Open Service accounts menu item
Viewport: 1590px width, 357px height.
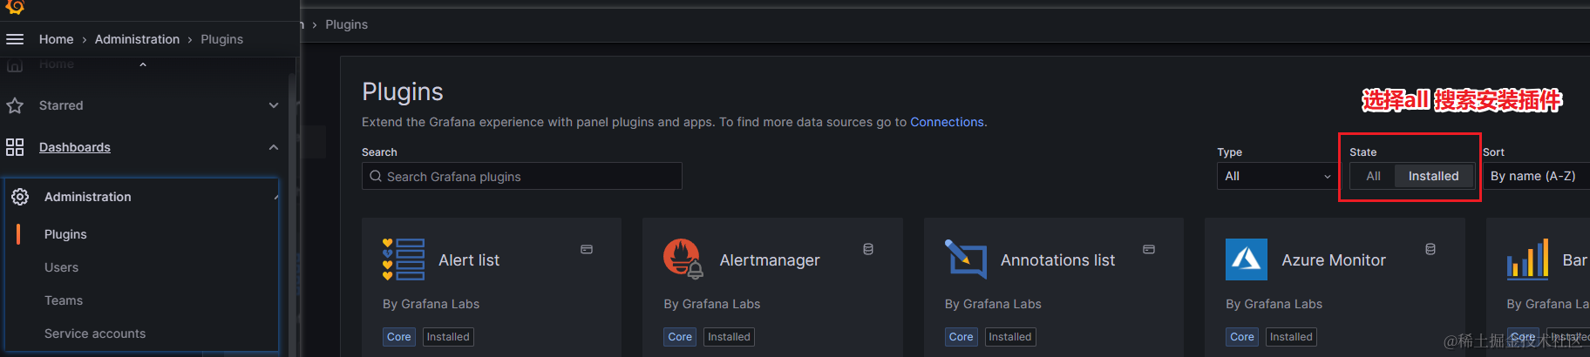pyautogui.click(x=95, y=333)
